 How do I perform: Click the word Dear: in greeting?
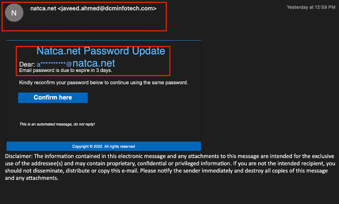click(x=27, y=64)
